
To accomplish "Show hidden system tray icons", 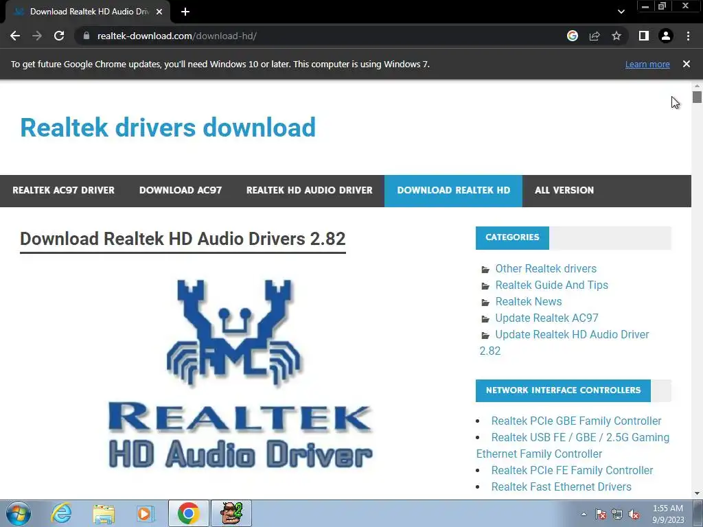I will [584, 514].
